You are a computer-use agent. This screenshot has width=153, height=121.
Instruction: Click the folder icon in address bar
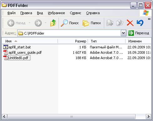21,33
